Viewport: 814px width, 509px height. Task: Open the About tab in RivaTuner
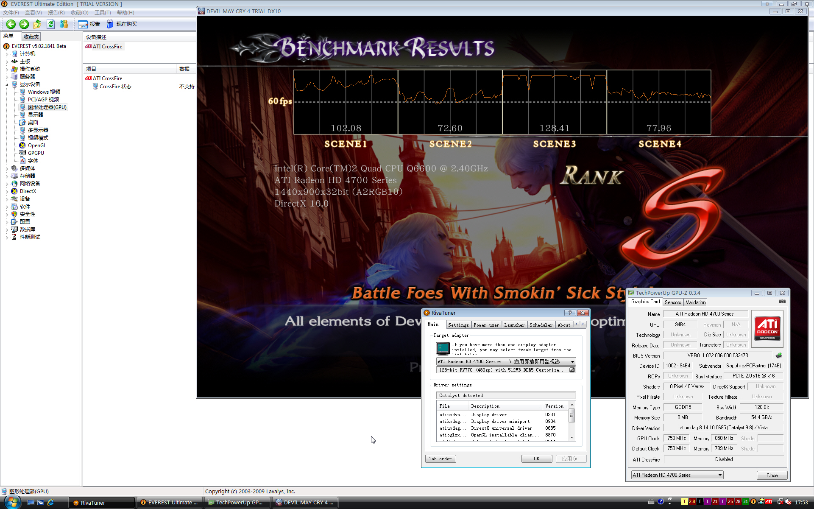tap(564, 325)
